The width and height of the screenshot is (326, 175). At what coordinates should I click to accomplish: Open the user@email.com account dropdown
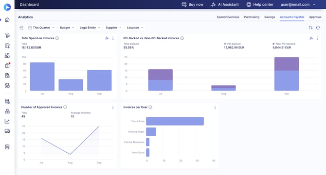(x=298, y=4)
